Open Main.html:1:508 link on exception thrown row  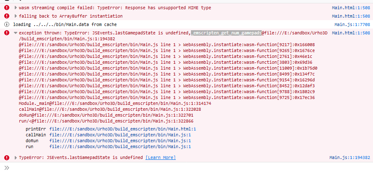click(351, 33)
